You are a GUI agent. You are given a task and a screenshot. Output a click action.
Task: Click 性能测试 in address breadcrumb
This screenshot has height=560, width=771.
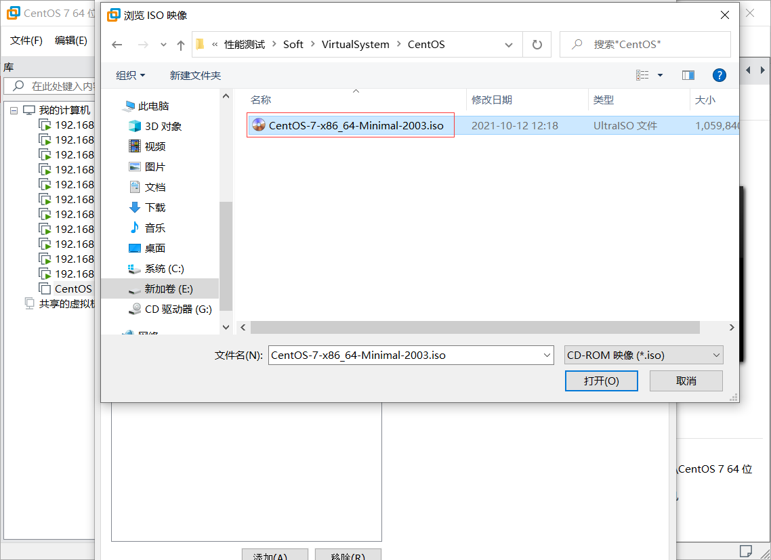tap(245, 44)
